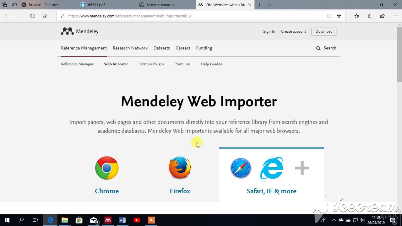The width and height of the screenshot is (402, 226).
Task: Go to the Citation Plugin subpage
Action: tap(151, 64)
